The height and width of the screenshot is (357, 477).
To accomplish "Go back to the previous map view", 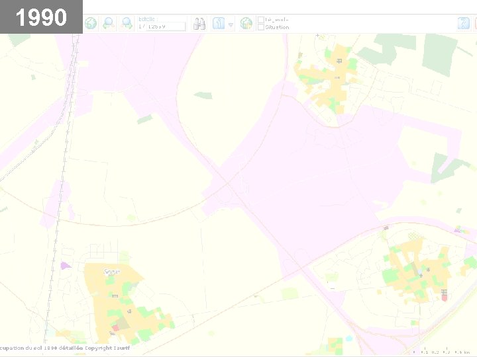I will 109,23.
